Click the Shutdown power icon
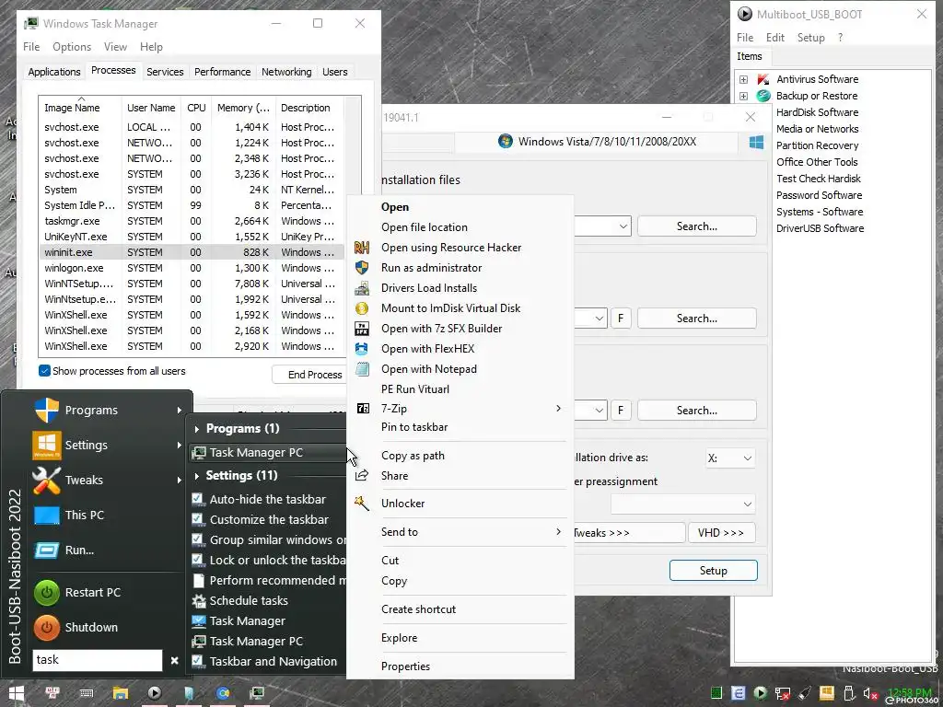The height and width of the screenshot is (707, 943). [x=47, y=627]
